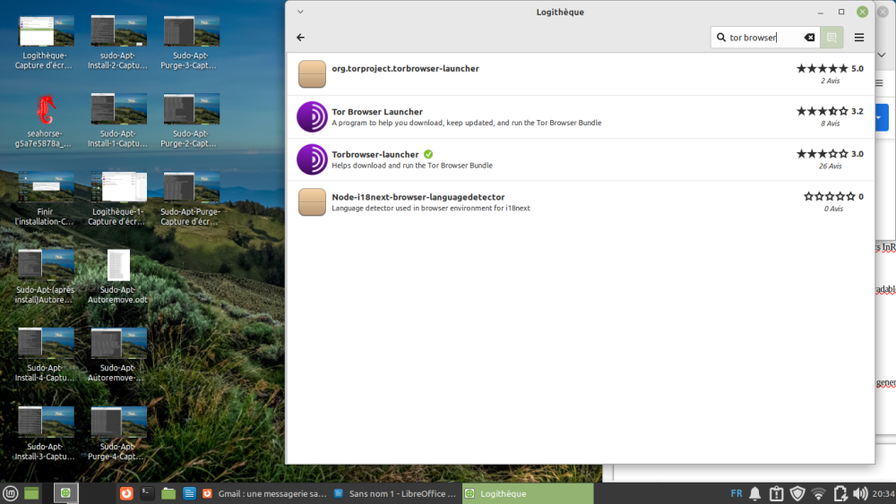Open Node-i18next-browser-languagedetector result

[x=418, y=197]
